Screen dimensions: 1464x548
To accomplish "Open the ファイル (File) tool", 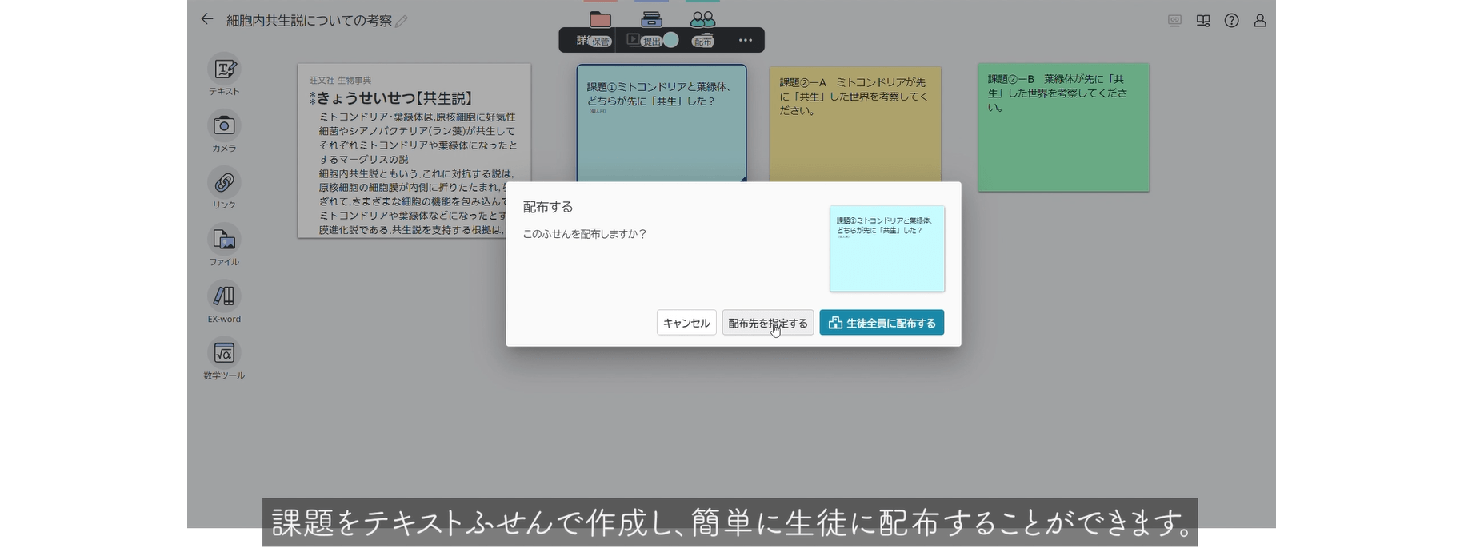I will [224, 240].
